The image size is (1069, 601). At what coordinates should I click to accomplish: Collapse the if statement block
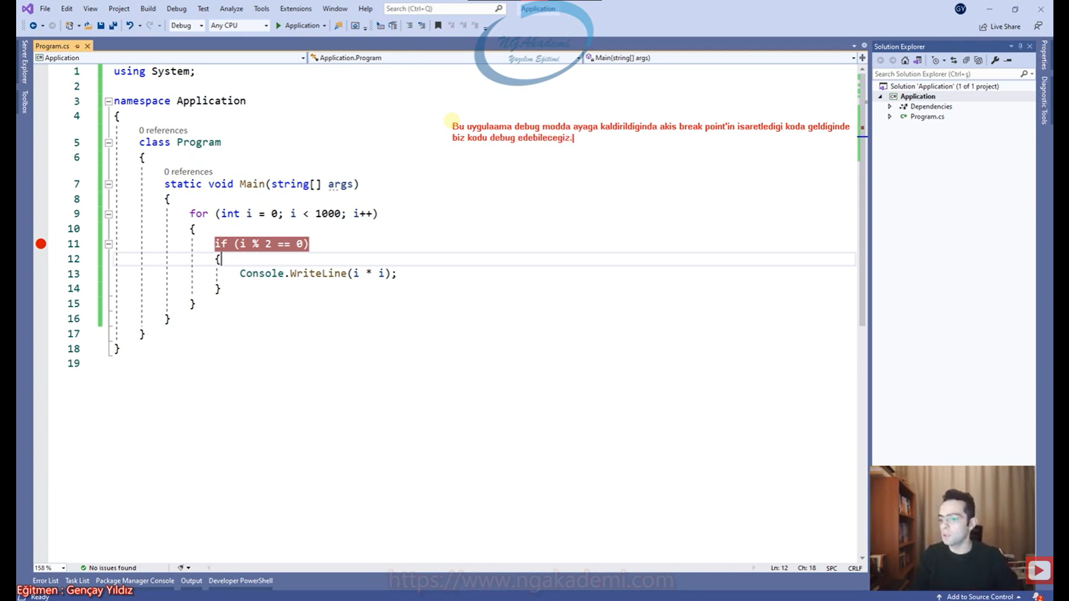click(109, 244)
